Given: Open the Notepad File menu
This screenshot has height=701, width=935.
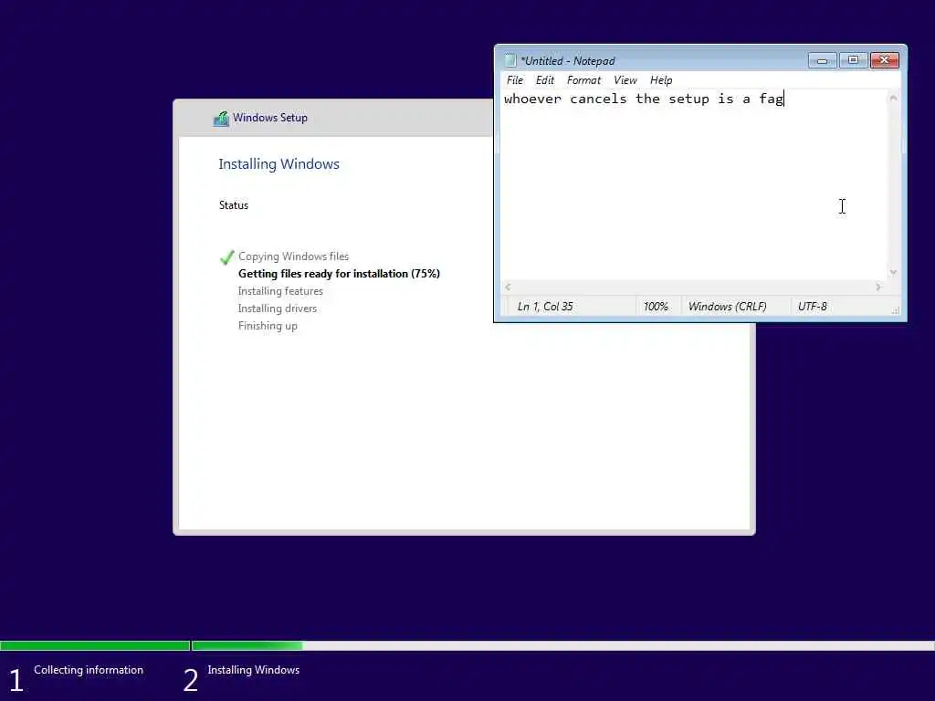Looking at the screenshot, I should coord(515,80).
